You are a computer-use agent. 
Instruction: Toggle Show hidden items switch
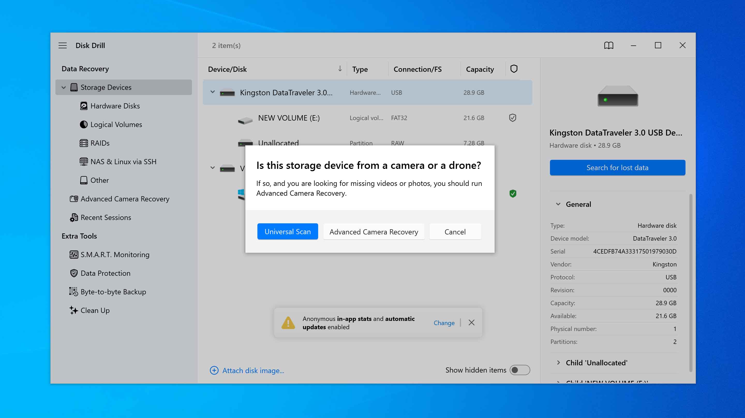519,370
